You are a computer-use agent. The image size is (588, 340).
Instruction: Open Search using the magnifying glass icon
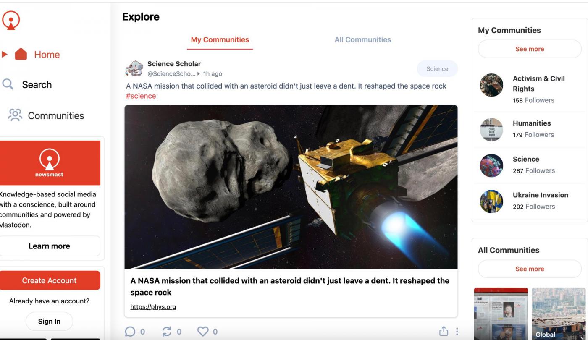(8, 84)
